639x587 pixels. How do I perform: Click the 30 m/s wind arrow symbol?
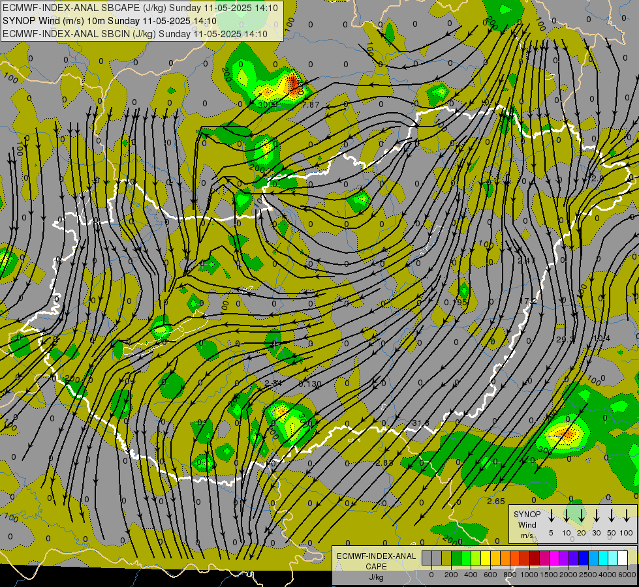pos(596,516)
